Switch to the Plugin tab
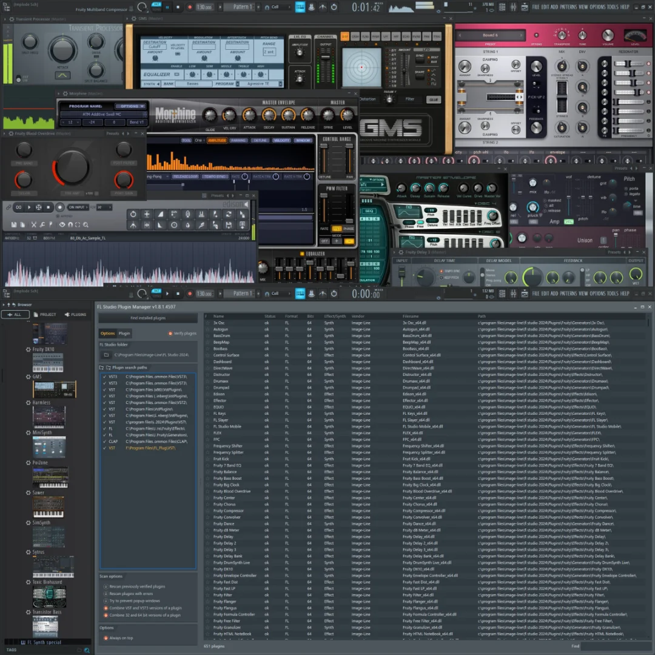This screenshot has width=655, height=655. (124, 334)
